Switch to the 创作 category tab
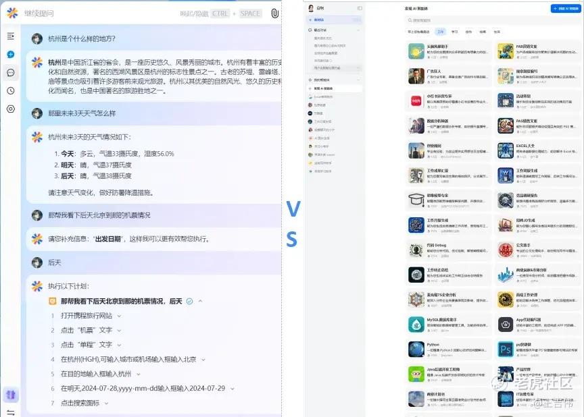 click(468, 32)
